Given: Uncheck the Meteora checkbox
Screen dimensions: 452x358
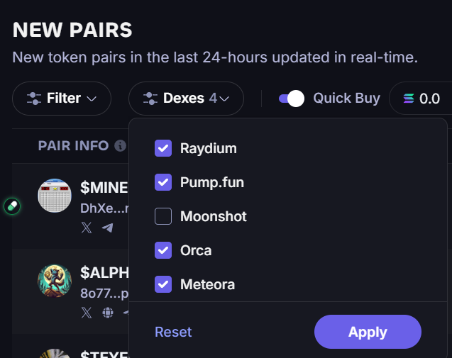Looking at the screenshot, I should (163, 284).
